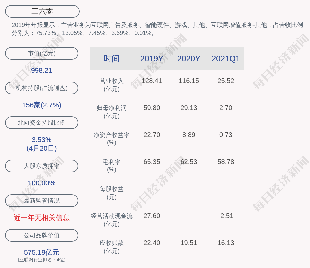Screen dimensions: 310x268
Task: Click the 三六零 company name pill
Action: tap(42, 11)
